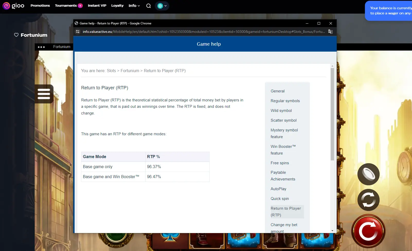Click the 96.47% RTP cell
Image resolution: width=412 pixels, height=251 pixels.
click(x=177, y=177)
